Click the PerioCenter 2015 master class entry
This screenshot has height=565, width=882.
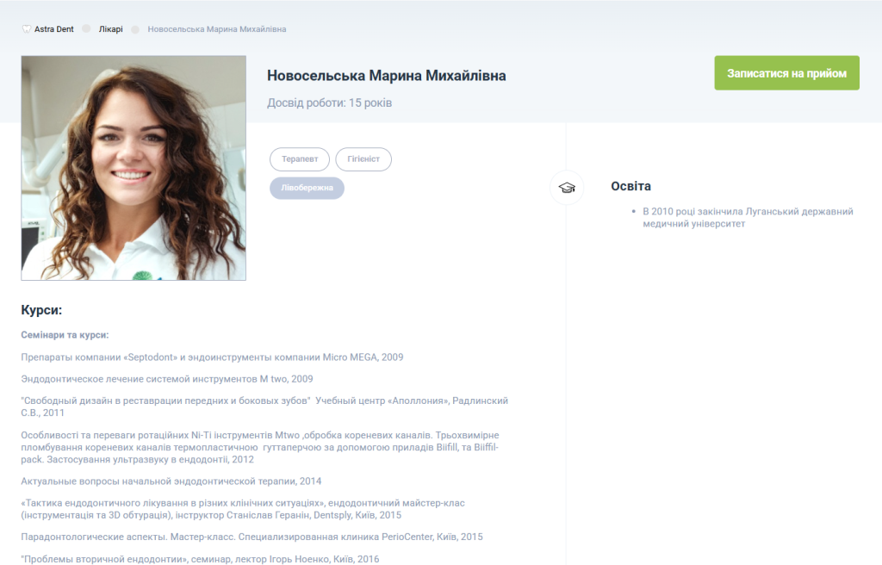[252, 537]
